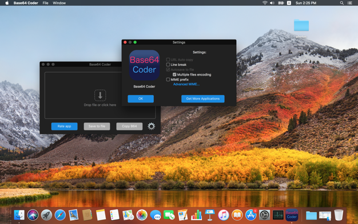The height and width of the screenshot is (224, 358).
Task: Launch Siri from the dock
Action: [x=33, y=215]
